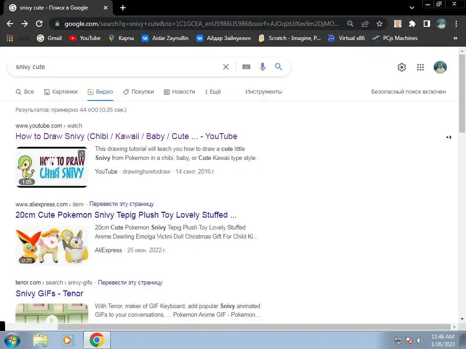Open Gmail bookmark
Image resolution: width=466 pixels, height=349 pixels.
click(x=49, y=38)
